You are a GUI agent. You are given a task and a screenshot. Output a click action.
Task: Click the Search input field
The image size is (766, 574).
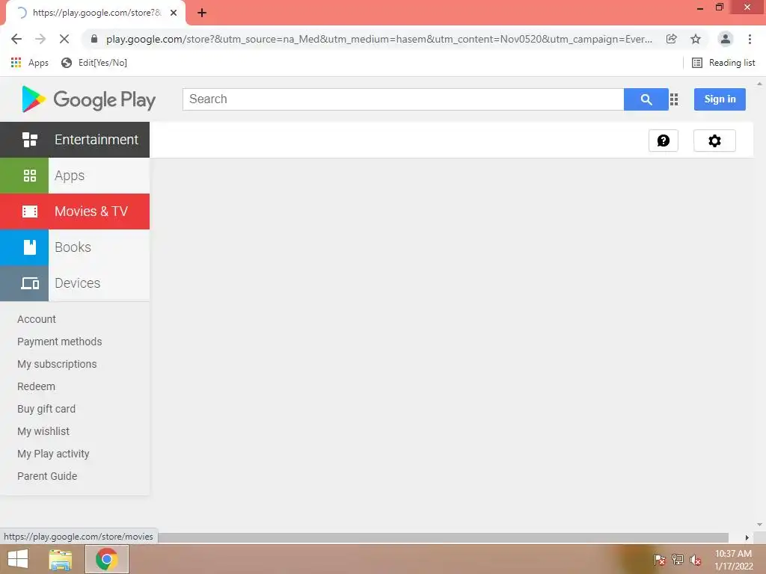[x=403, y=99]
